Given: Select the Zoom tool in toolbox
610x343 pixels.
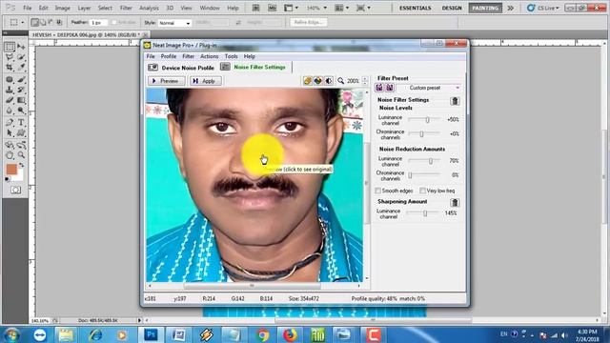Looking at the screenshot, I should (x=21, y=155).
